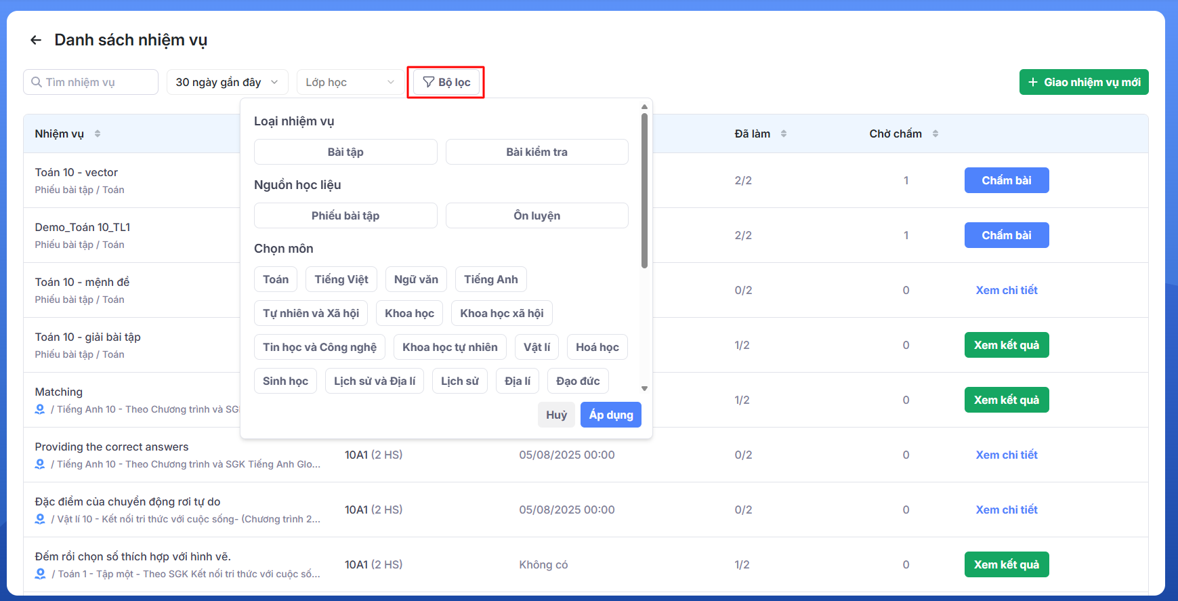This screenshot has height=601, width=1178.
Task: Click the Bộ lọc filter funnel button
Action: (446, 82)
